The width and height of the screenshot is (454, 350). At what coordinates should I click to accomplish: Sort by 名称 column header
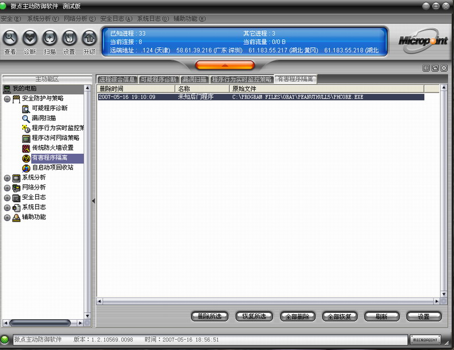point(202,88)
